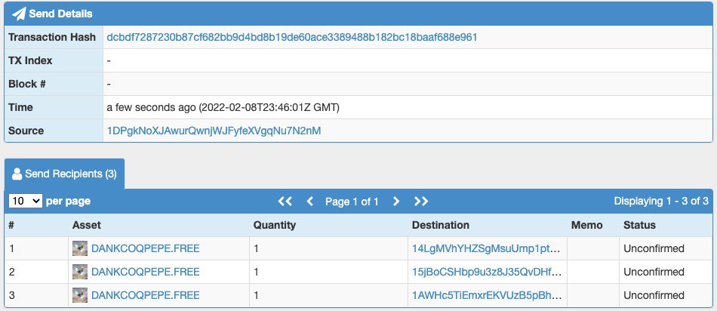
Task: Open DANKCOQPEPE.FREE asset link in row 1
Action: point(146,249)
